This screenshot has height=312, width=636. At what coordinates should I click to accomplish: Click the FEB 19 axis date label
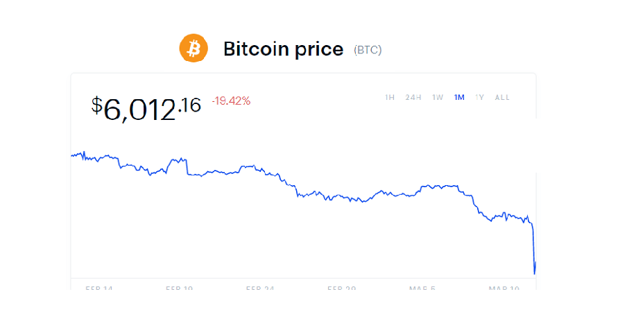tap(178, 288)
